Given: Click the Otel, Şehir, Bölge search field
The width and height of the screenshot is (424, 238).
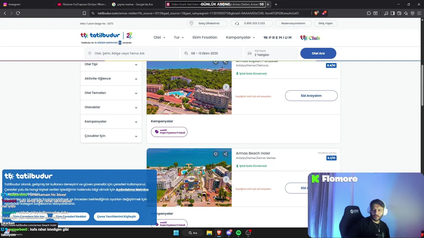Looking at the screenshot, I should (132, 53).
